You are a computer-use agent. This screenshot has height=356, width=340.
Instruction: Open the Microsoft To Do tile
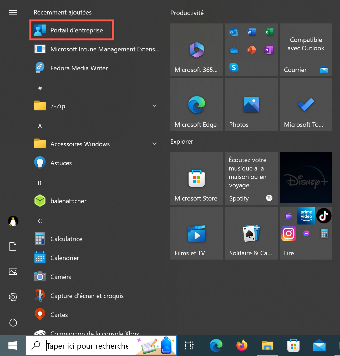coord(306,105)
